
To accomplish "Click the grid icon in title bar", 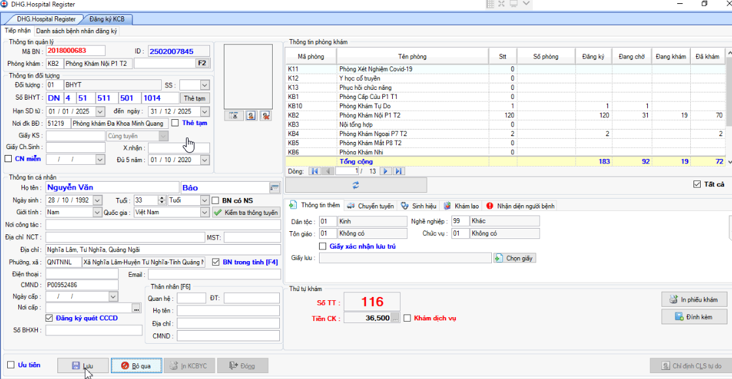I will [490, 4].
